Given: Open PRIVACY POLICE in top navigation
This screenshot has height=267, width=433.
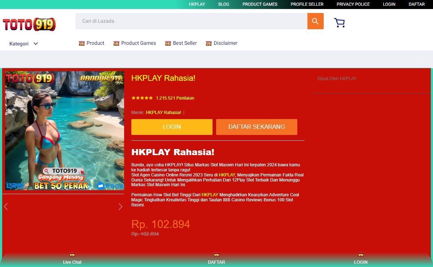Looking at the screenshot, I should tap(353, 4).
